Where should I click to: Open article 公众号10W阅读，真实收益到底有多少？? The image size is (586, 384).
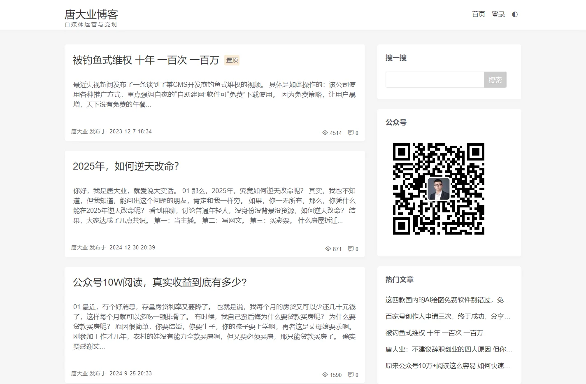[x=160, y=282]
